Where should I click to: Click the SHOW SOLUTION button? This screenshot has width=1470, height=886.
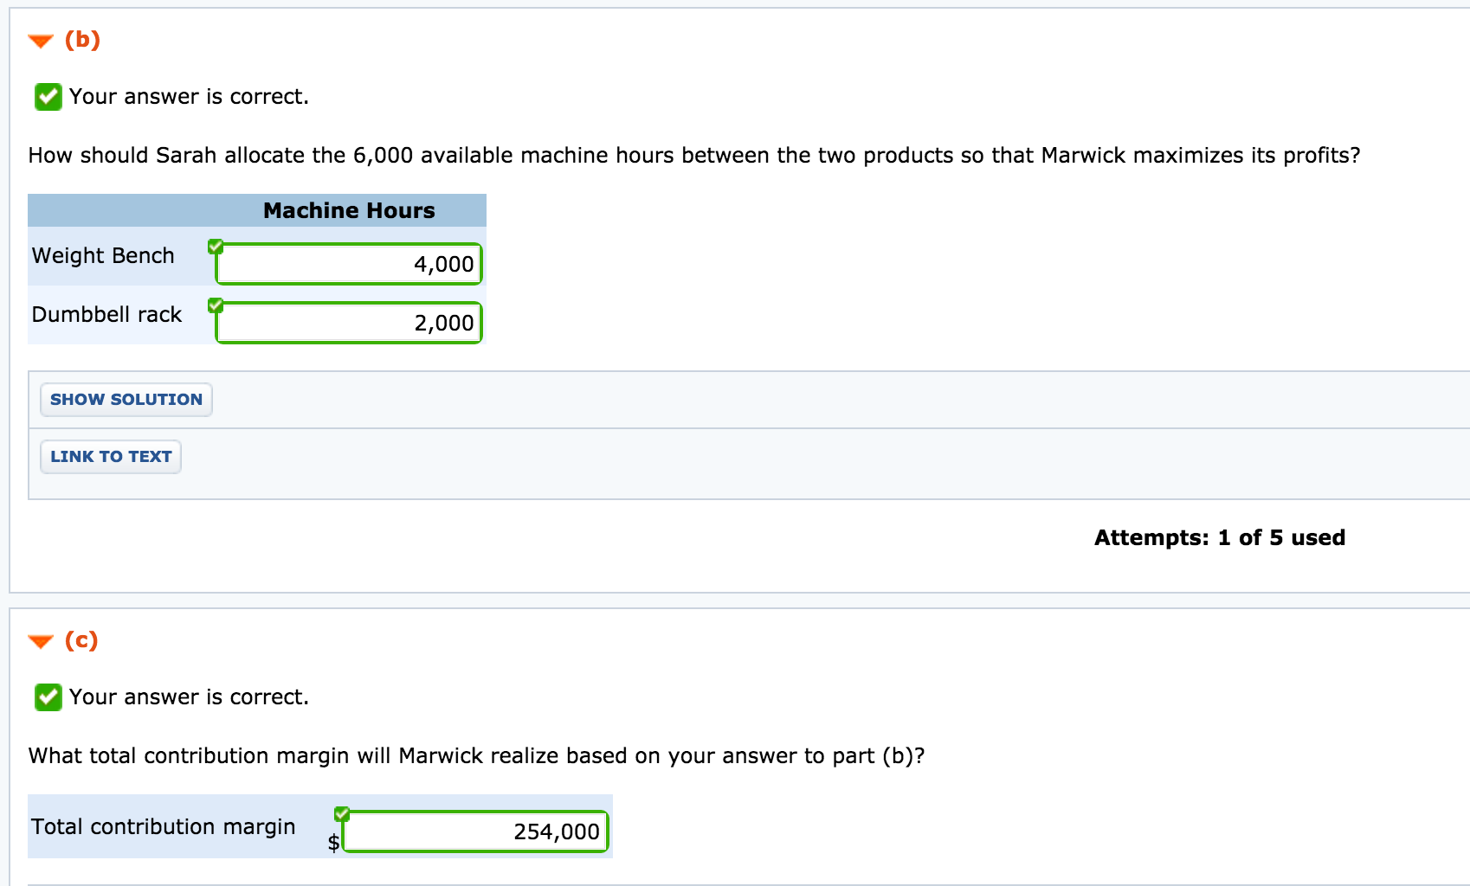tap(126, 399)
